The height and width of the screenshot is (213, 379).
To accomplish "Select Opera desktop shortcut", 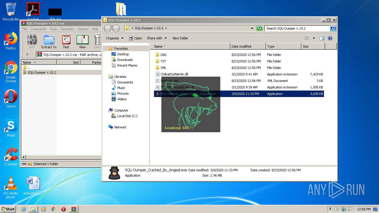I will point(11,99).
